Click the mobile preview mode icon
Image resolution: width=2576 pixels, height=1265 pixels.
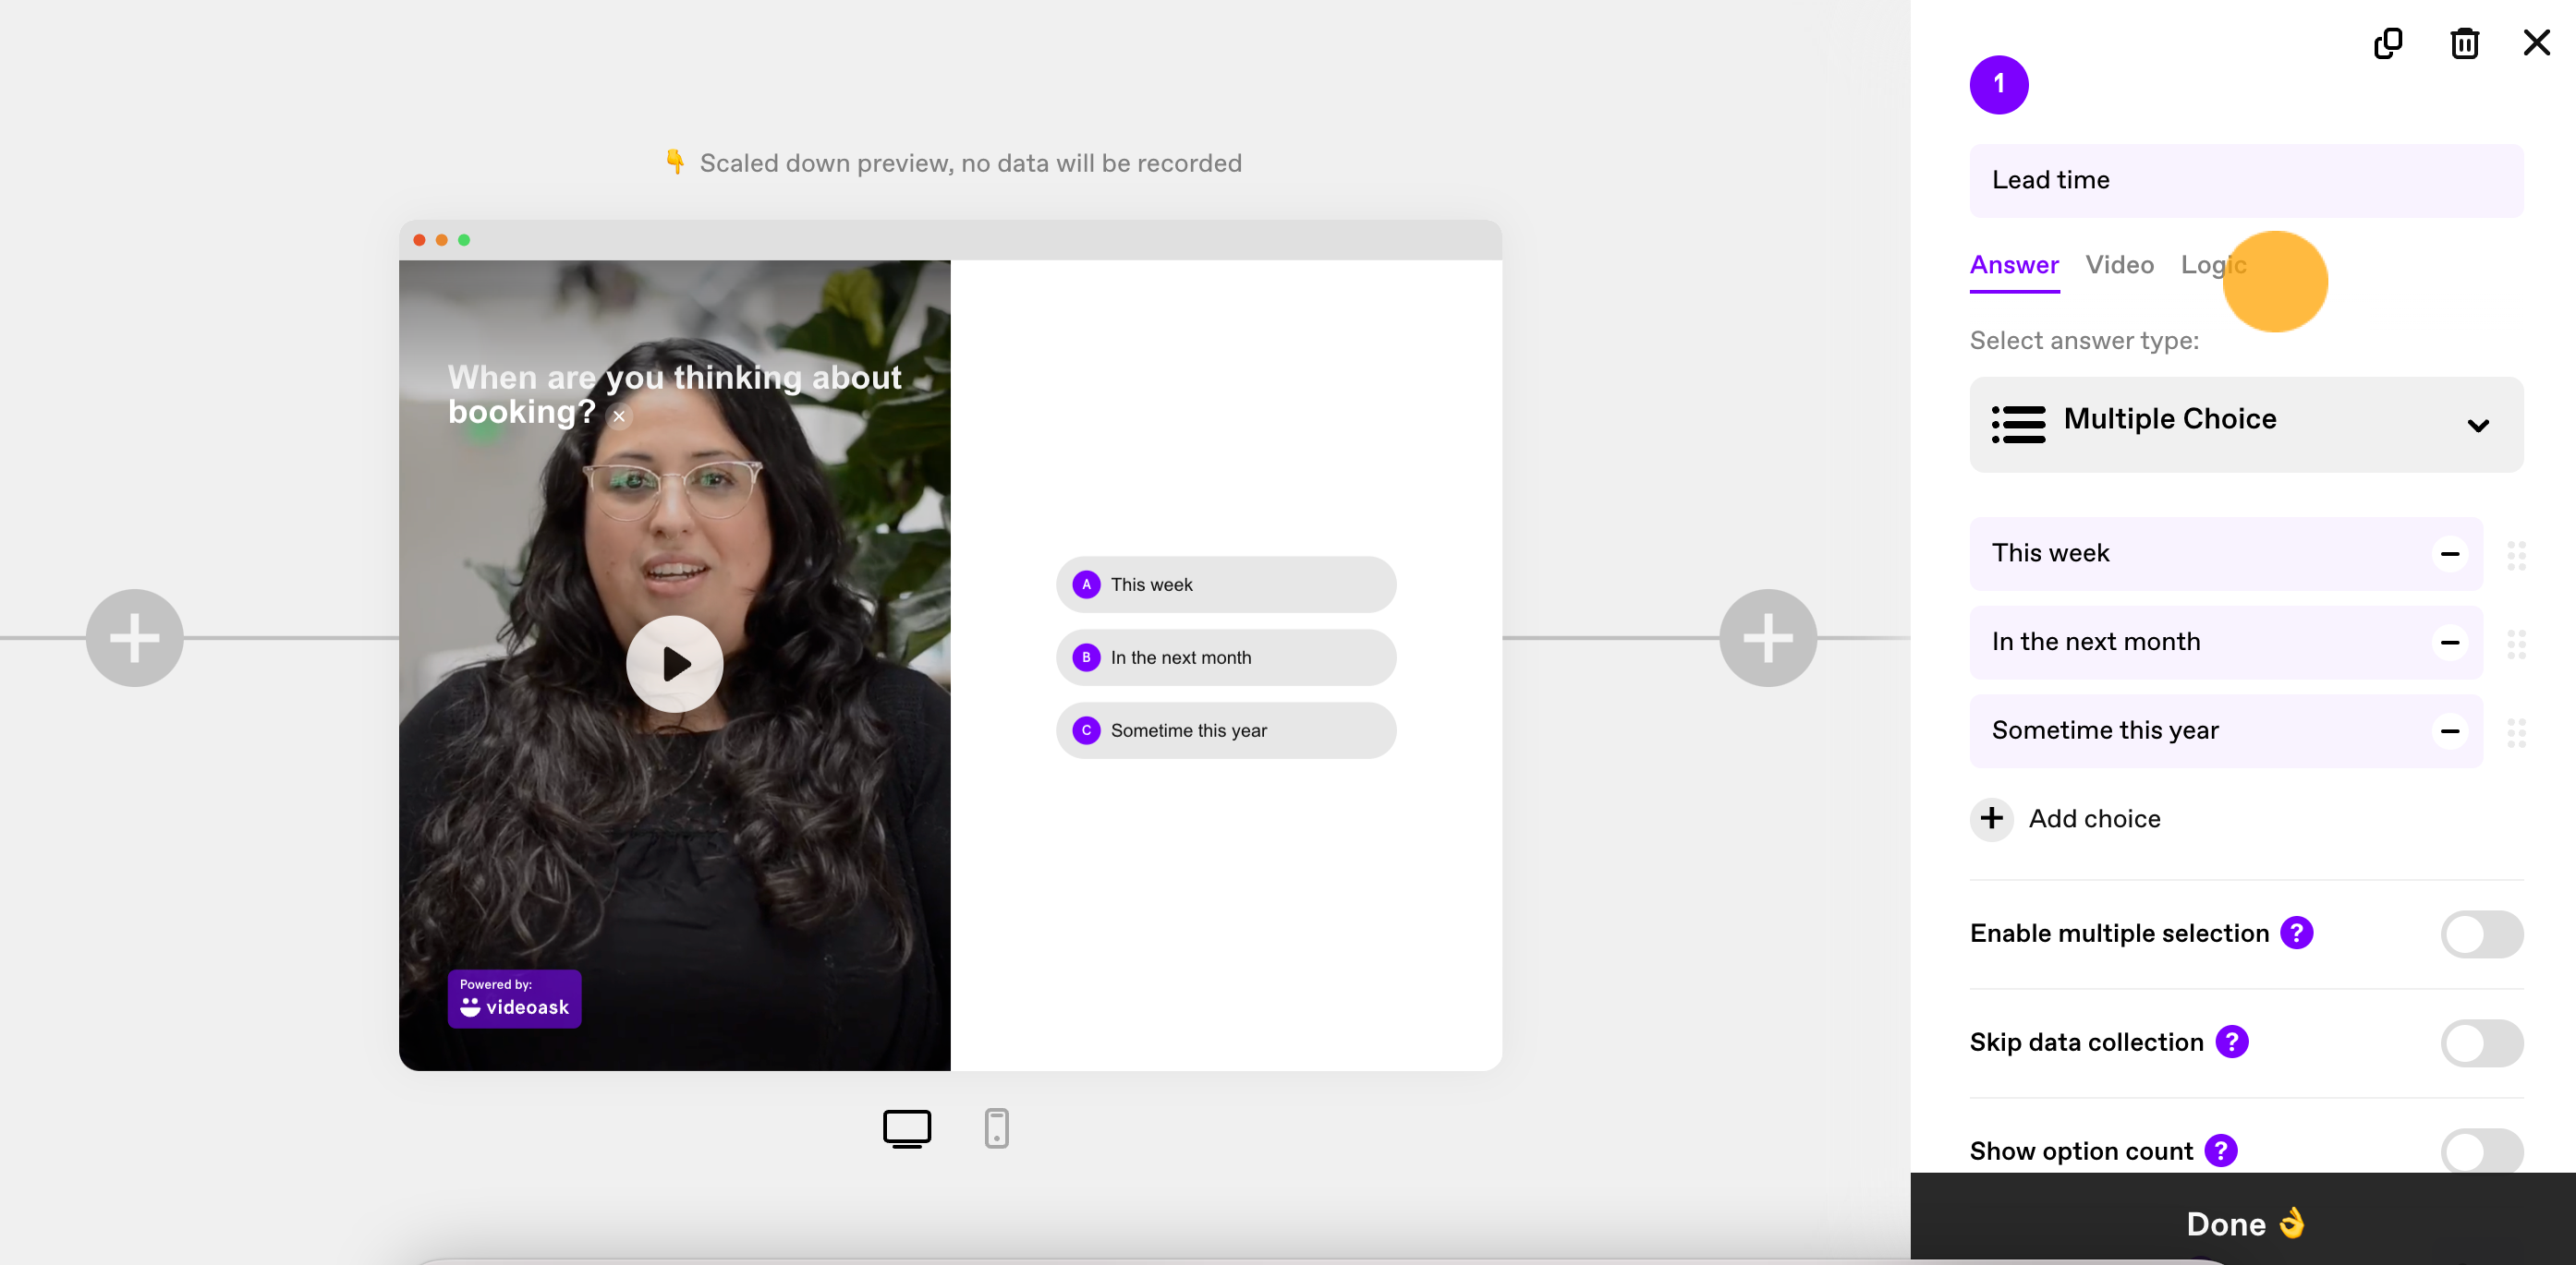[997, 1127]
